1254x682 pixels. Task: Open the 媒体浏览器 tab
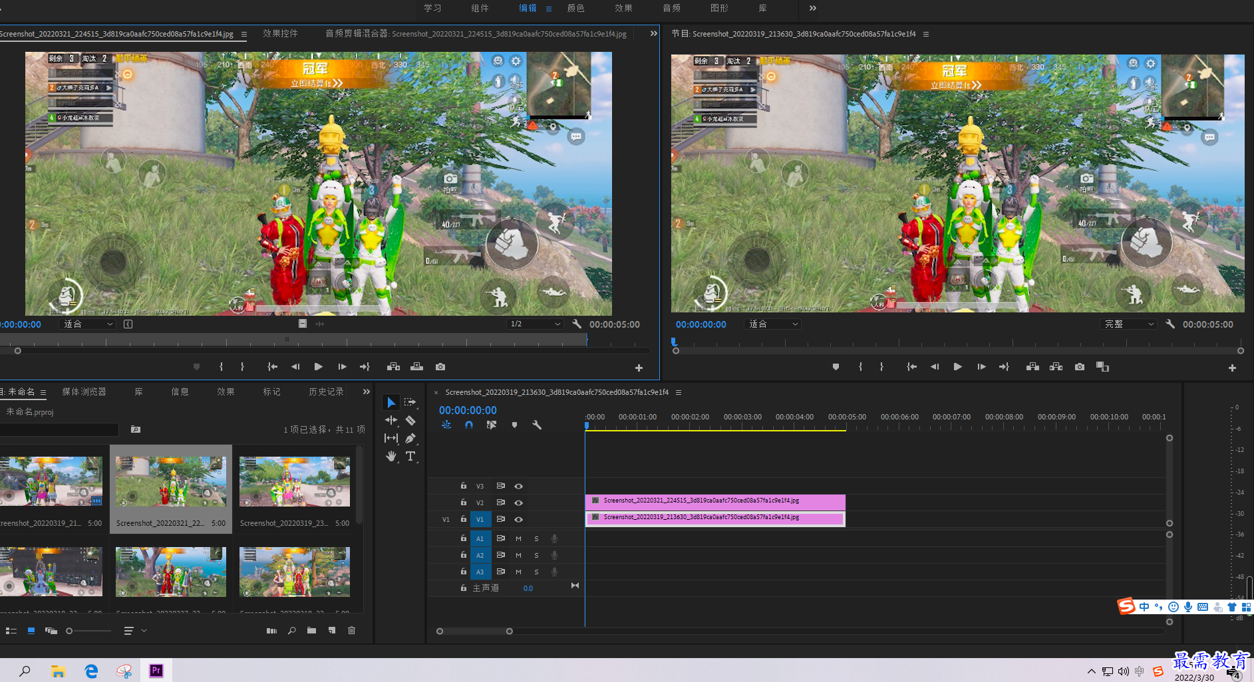[84, 392]
